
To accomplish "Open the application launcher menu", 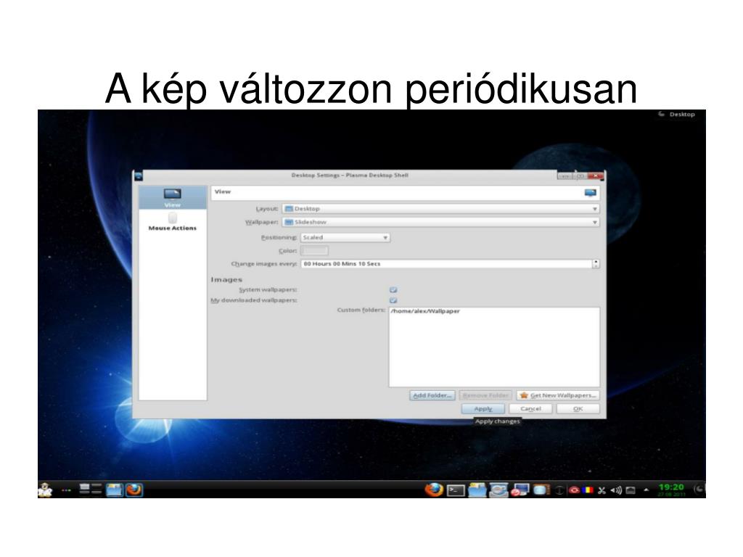I will (45, 490).
